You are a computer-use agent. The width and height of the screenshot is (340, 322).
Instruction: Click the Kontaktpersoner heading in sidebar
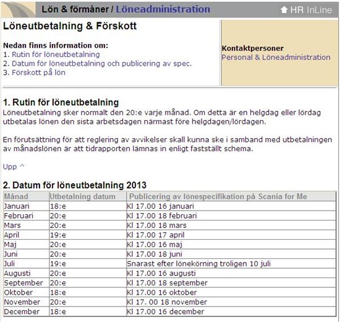pos(253,48)
